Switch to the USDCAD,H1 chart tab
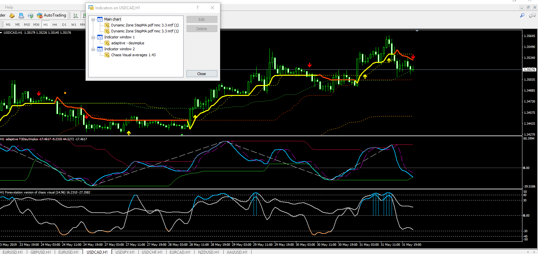The height and width of the screenshot is (254, 538). click(97, 252)
